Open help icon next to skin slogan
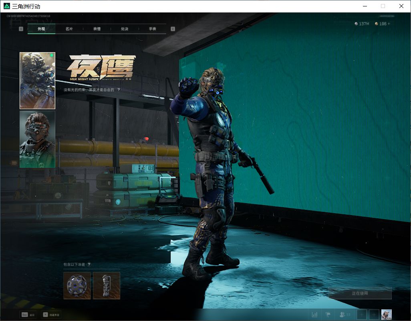The height and width of the screenshot is (321, 411). click(119, 90)
